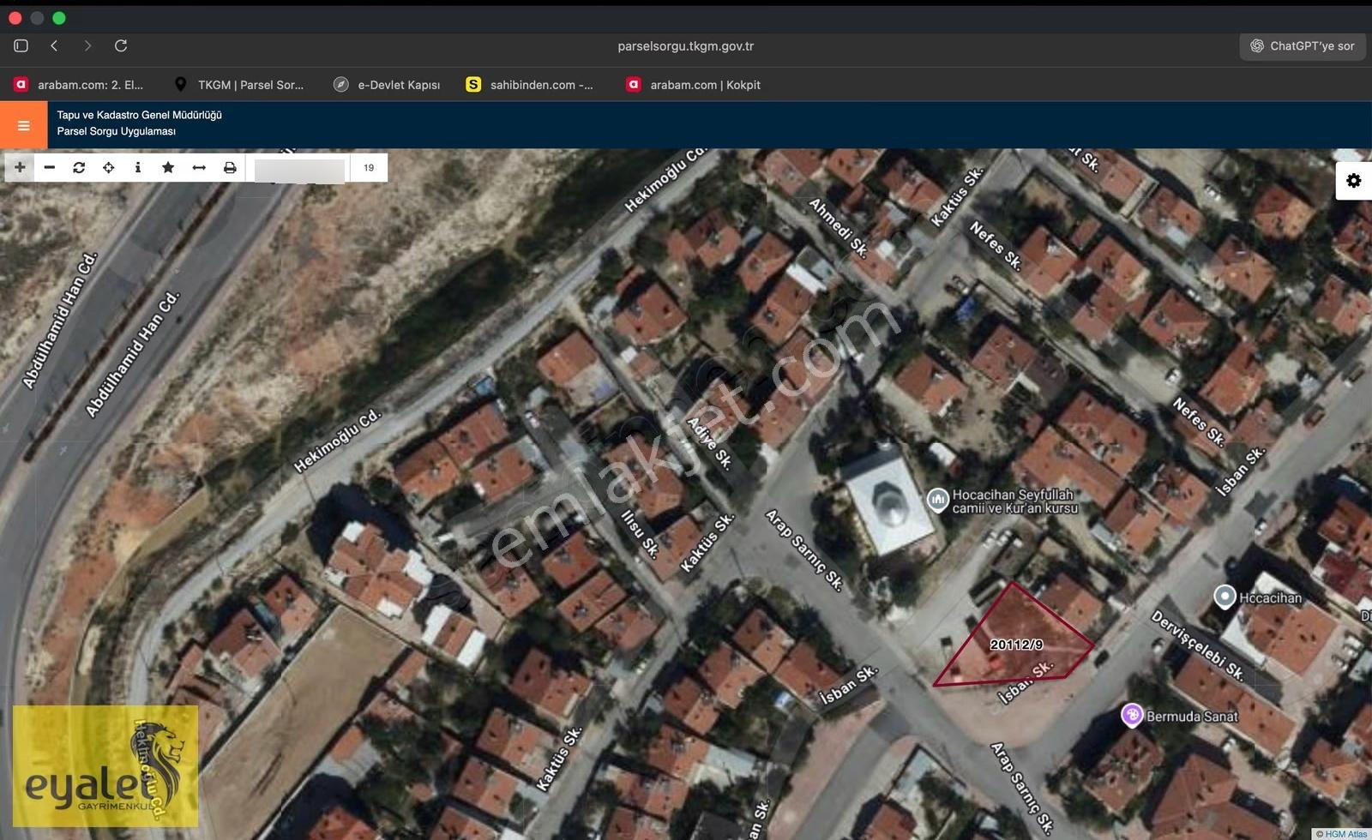Screen dimensions: 1372x840
Task: Go back to the previous page
Action: click(x=54, y=45)
